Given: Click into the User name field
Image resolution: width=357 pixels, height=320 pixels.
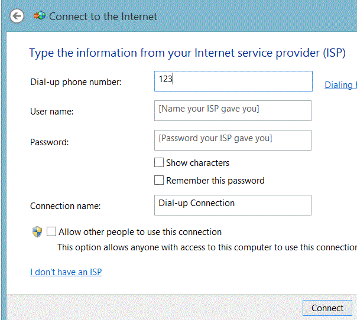Looking at the screenshot, I should coord(233,111).
